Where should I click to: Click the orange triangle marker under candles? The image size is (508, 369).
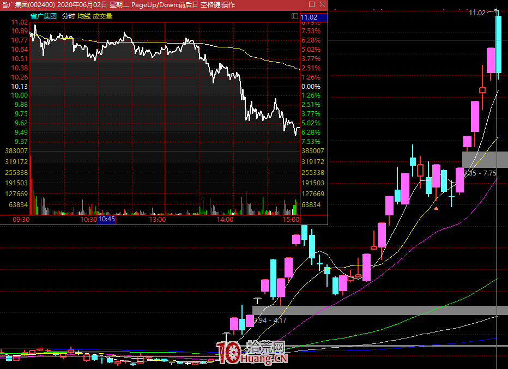436,208
